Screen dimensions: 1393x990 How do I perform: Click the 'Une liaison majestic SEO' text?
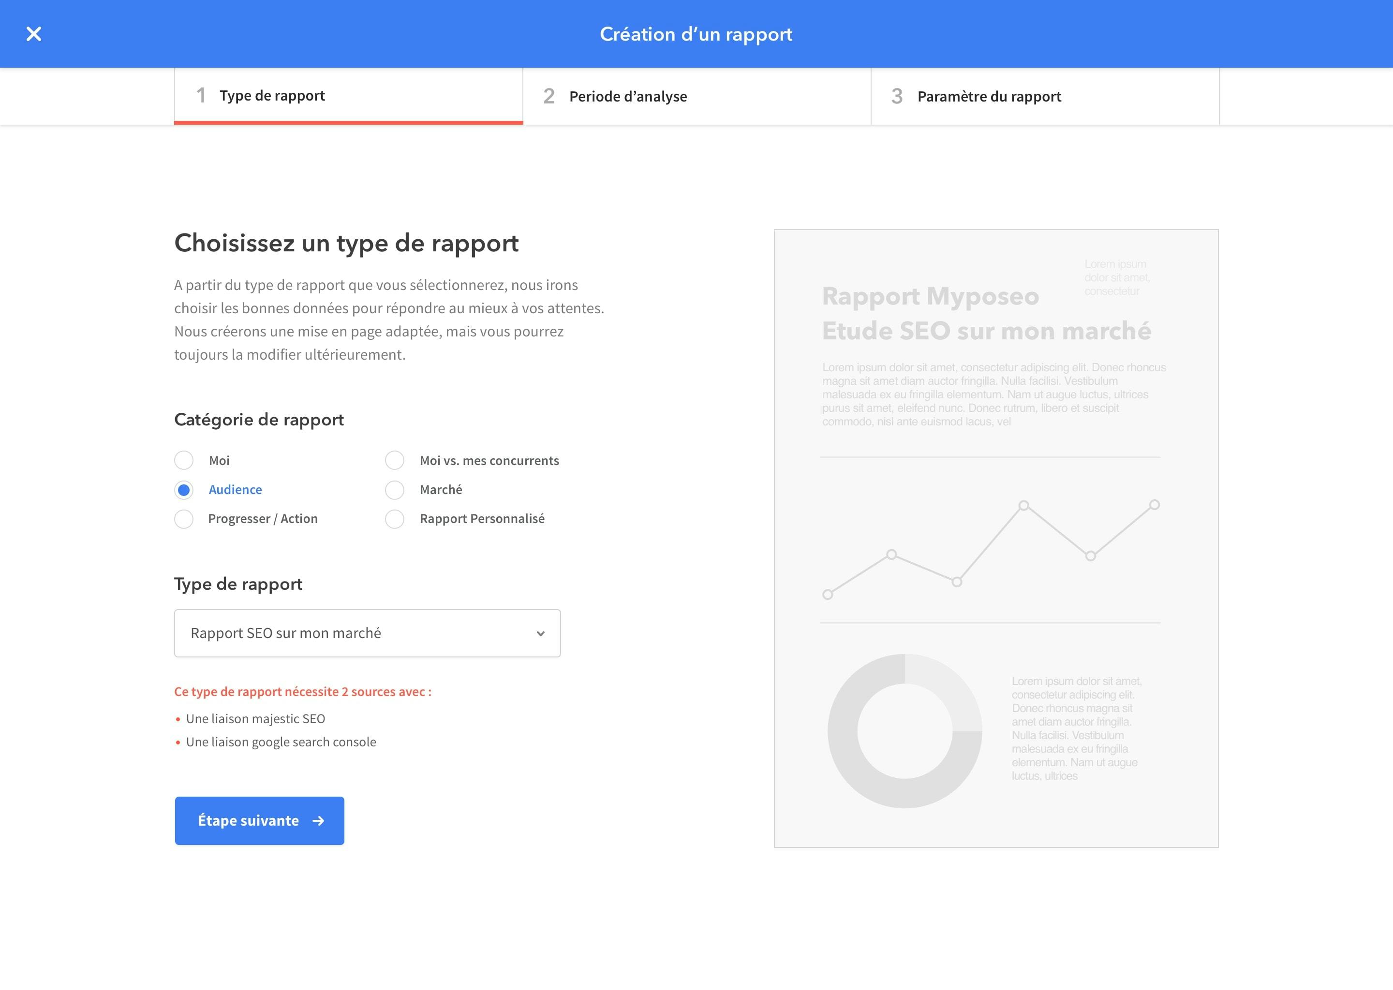(255, 719)
